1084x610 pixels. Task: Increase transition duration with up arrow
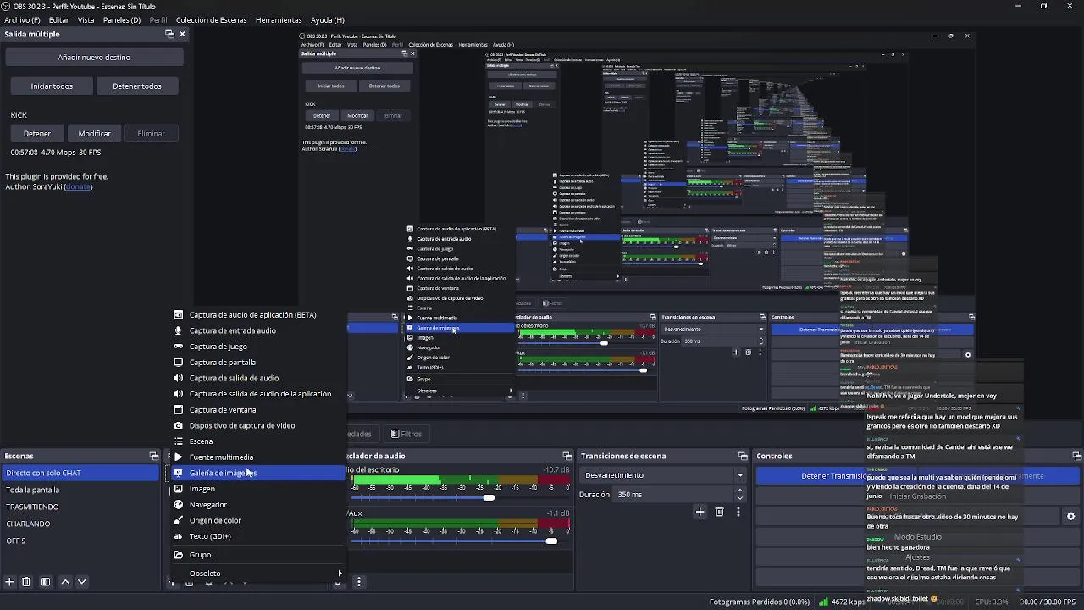click(x=740, y=491)
